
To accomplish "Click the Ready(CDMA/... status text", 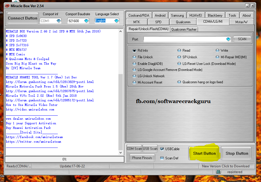I will pos(19,166).
